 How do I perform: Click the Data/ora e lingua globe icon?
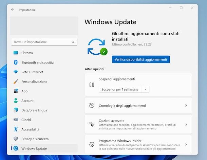tap(16, 110)
